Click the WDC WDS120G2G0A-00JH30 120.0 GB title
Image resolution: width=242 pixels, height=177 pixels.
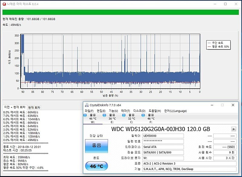(x=161, y=129)
